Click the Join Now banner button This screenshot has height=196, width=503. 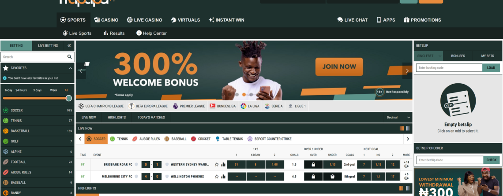(x=339, y=67)
